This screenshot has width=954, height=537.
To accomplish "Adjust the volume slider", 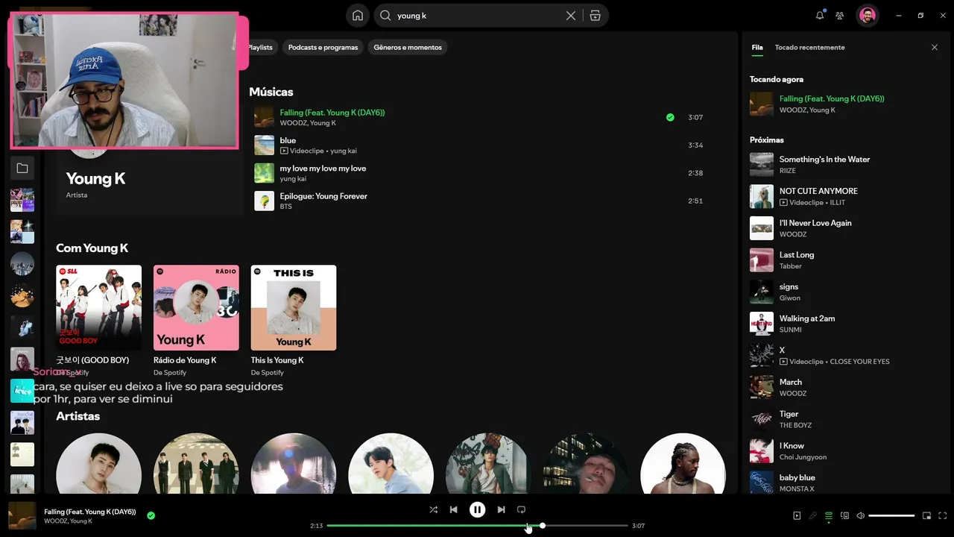I will tap(891, 515).
